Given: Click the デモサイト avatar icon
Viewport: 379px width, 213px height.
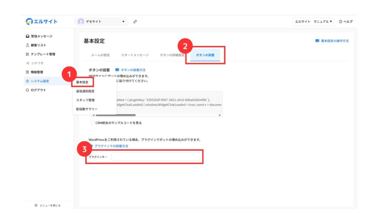Looking at the screenshot, I should [x=81, y=21].
